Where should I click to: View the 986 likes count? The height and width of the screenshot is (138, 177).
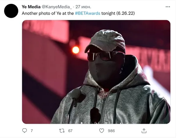coord(111,131)
